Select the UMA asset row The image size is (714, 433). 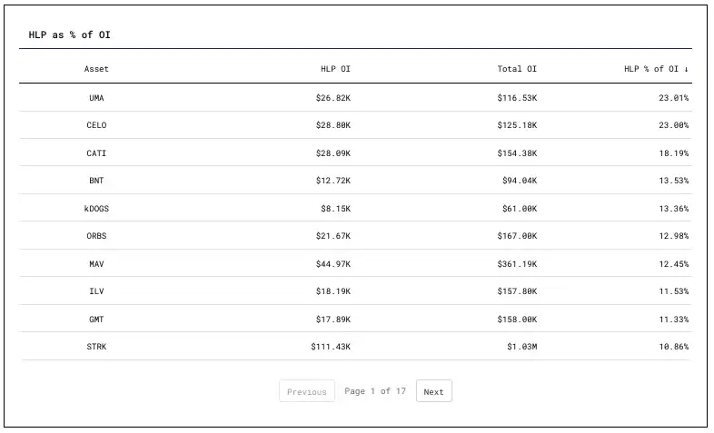96,97
